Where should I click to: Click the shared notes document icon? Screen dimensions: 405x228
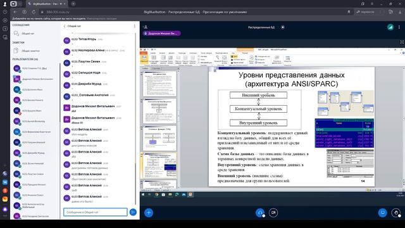pyautogui.click(x=16, y=51)
